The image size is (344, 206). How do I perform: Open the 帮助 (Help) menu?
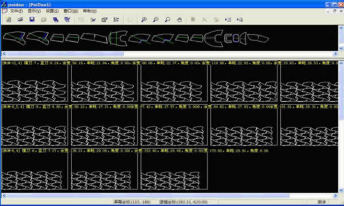pos(90,11)
